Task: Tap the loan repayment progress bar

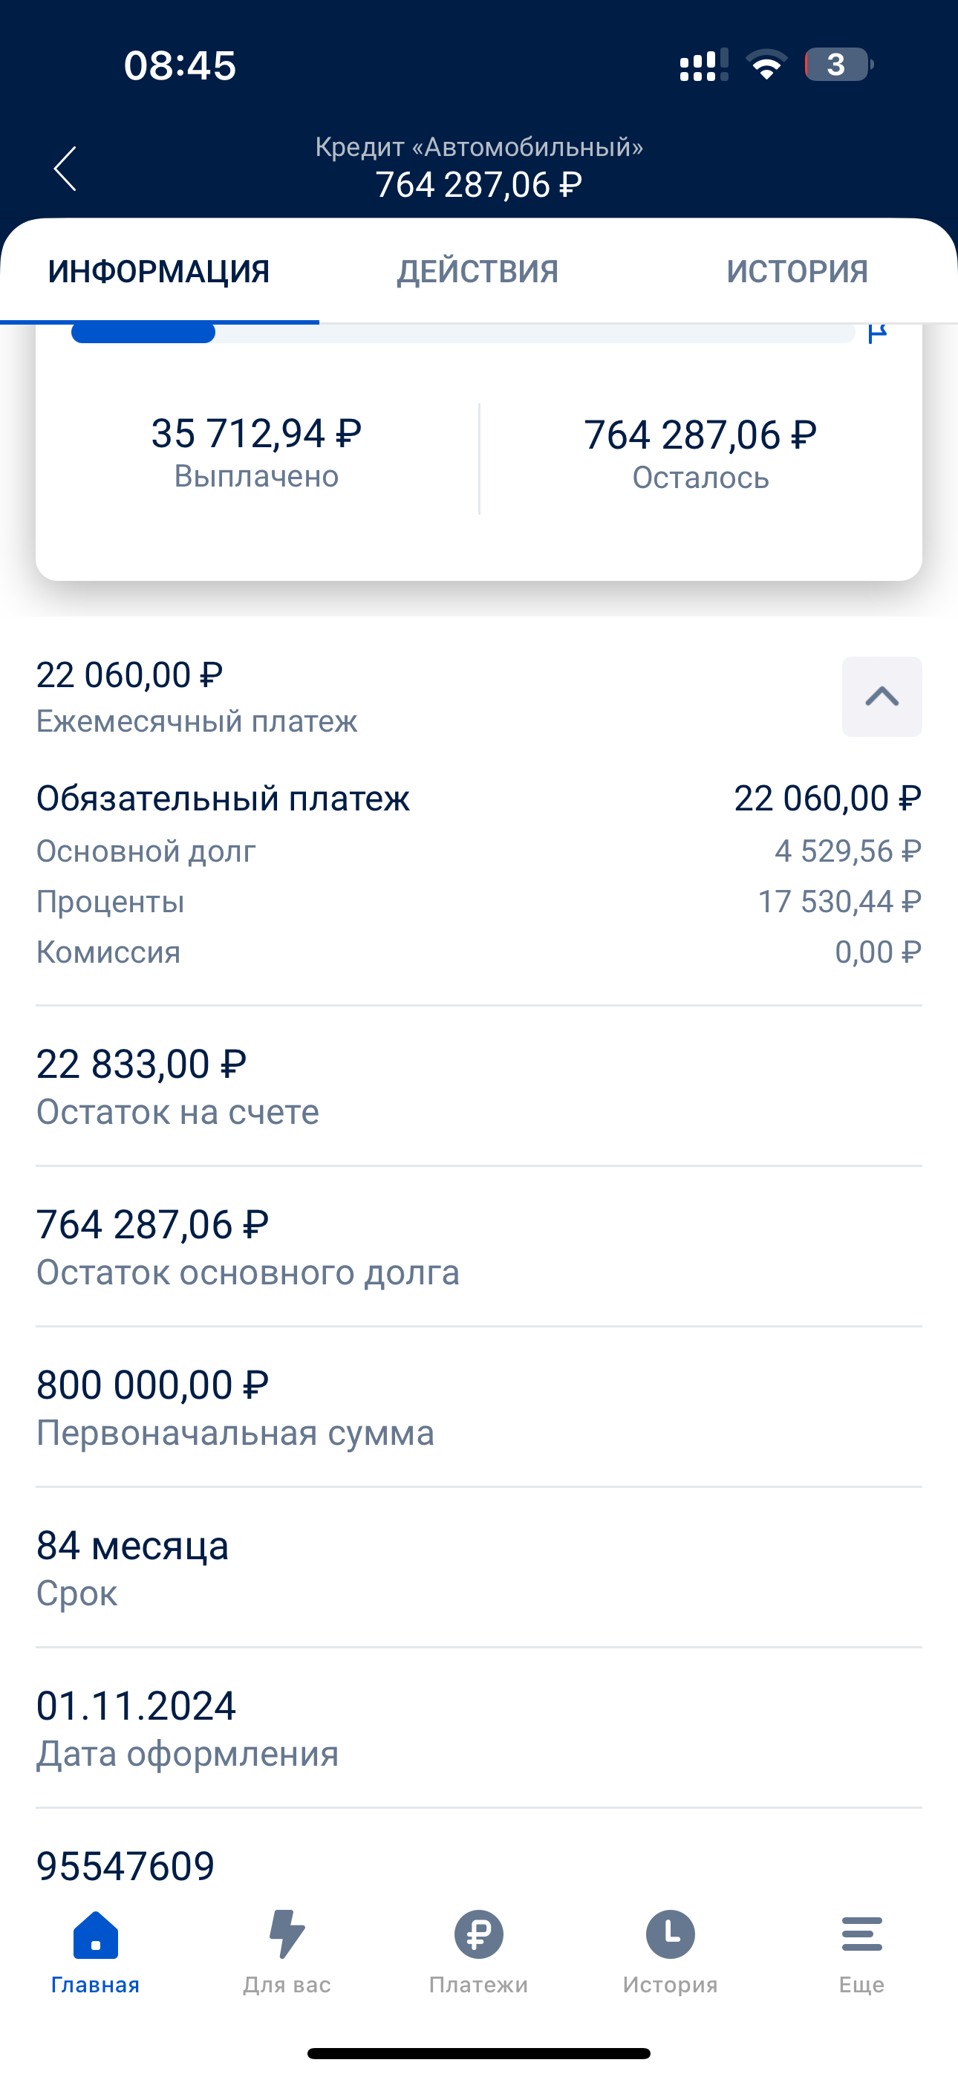Action: point(463,333)
